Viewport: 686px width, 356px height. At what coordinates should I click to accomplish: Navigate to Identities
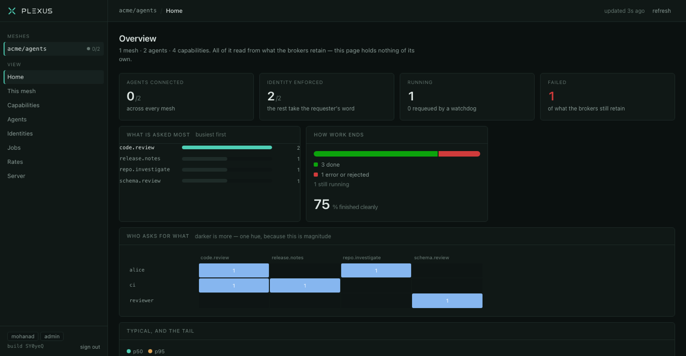tap(54, 133)
